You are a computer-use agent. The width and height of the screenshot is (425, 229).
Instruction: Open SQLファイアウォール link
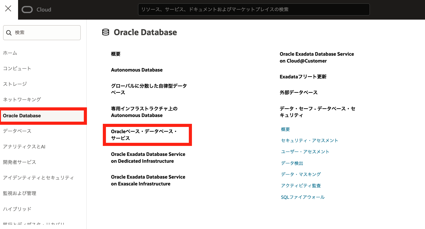click(x=303, y=197)
